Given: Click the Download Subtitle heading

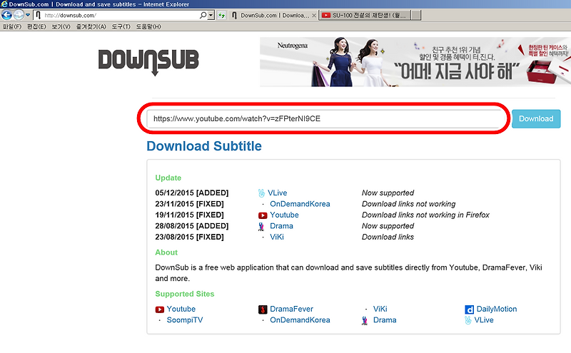Looking at the screenshot, I should 204,146.
